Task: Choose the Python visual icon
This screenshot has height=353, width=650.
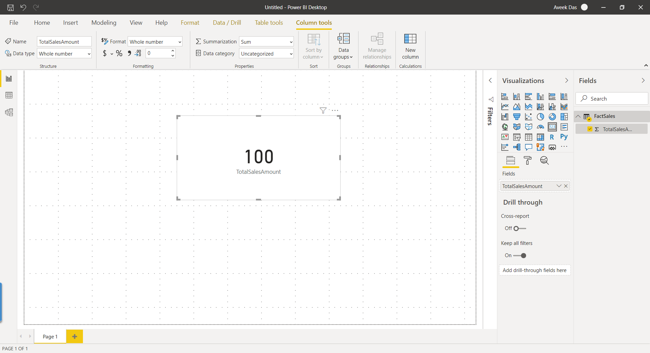Action: point(564,137)
